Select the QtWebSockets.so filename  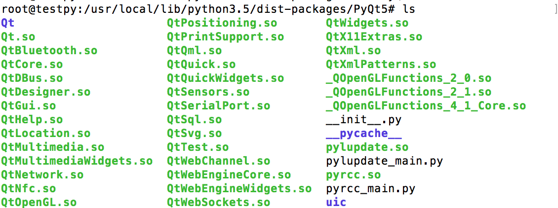tap(218, 202)
